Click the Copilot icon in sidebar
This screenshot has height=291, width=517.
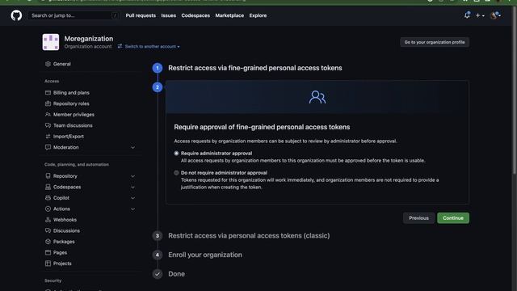tap(48, 198)
